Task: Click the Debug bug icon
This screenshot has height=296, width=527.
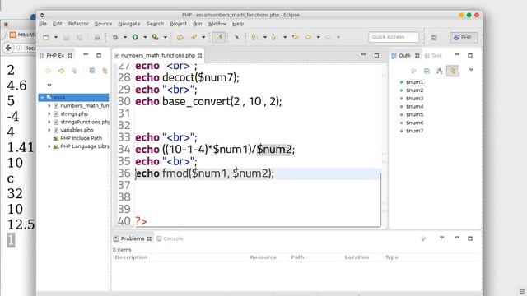Action: 115,37
